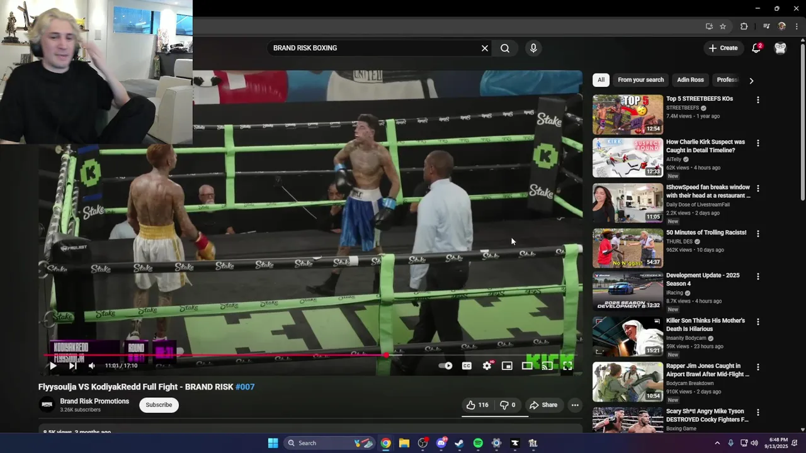Viewport: 806px width, 453px height.
Task: Open options for Killer Son video
Action: pos(758,322)
